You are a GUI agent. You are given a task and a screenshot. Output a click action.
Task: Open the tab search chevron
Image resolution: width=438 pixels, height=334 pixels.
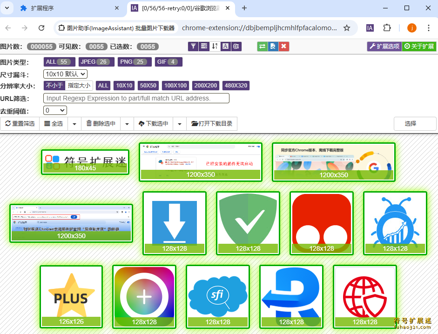coord(7,8)
